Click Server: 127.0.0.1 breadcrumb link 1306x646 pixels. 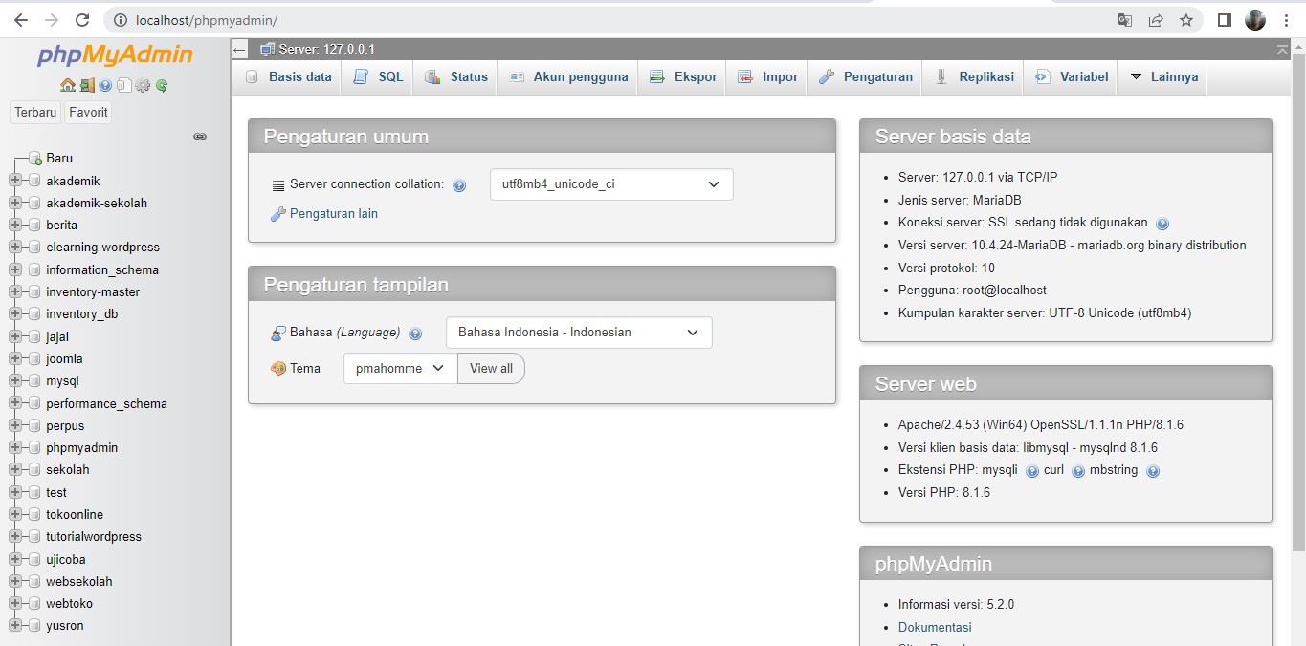coord(326,50)
